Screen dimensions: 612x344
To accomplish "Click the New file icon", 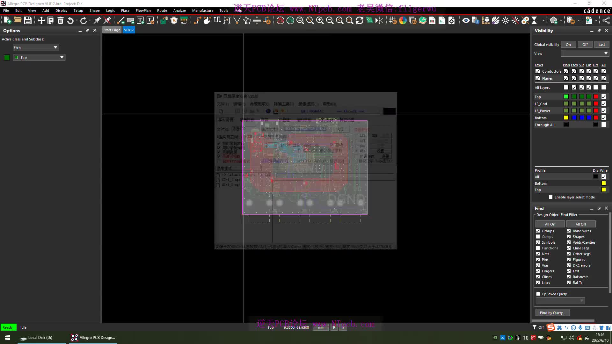I will [x=8, y=21].
